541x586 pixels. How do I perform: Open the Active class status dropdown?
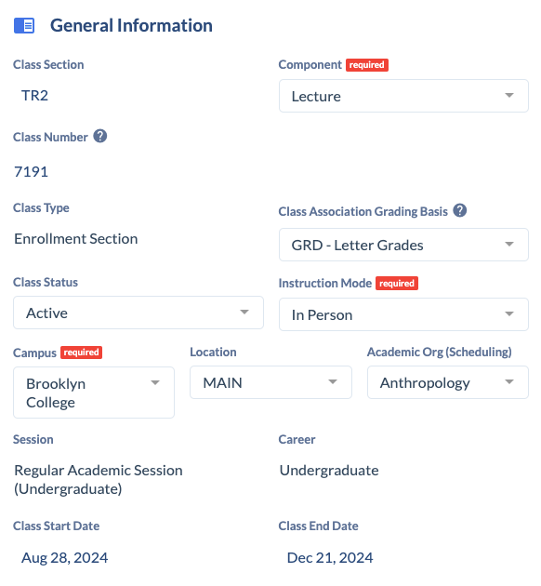[139, 313]
